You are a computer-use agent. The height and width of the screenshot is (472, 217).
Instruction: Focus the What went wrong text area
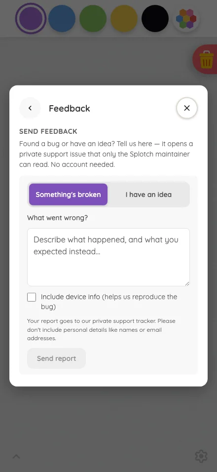point(108,257)
